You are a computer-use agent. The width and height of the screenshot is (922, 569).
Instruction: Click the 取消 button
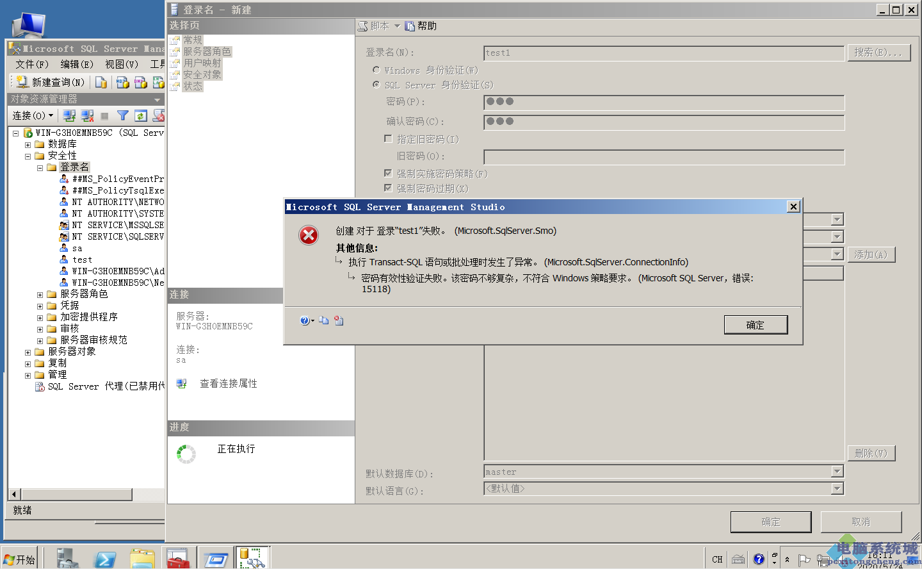click(861, 522)
